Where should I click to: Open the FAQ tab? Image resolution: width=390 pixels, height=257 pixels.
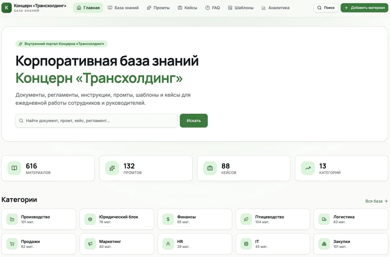213,7
